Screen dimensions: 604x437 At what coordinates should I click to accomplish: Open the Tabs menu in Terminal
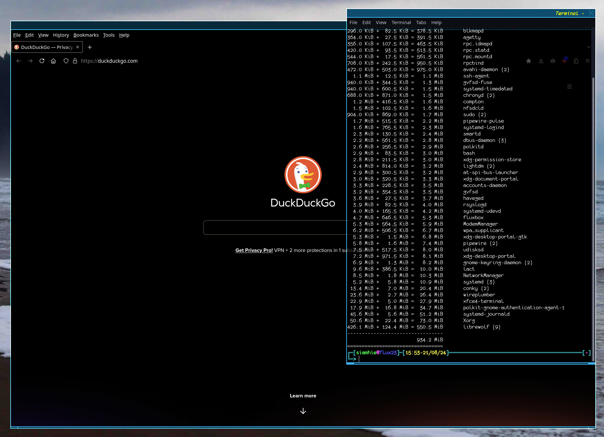click(x=421, y=23)
